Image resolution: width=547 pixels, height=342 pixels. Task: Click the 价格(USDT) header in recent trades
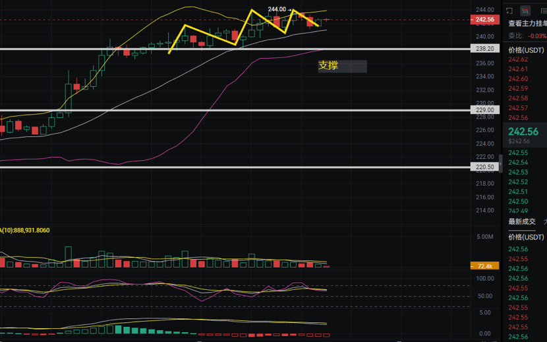pos(527,237)
